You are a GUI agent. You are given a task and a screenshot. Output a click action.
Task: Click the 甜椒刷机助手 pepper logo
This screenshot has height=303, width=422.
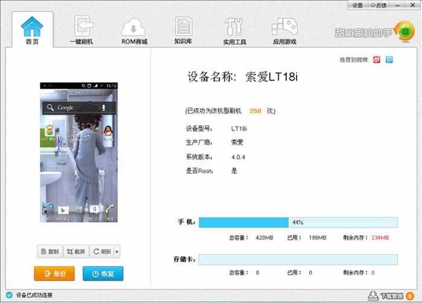click(402, 29)
